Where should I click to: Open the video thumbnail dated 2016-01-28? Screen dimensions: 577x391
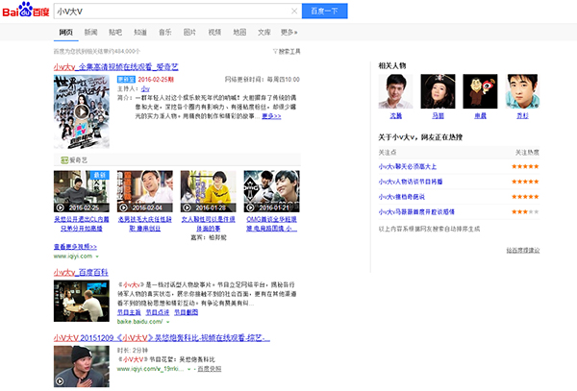208,191
